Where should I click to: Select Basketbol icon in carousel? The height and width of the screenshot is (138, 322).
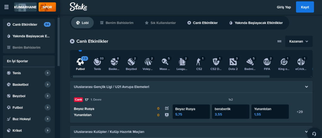tap(114, 64)
